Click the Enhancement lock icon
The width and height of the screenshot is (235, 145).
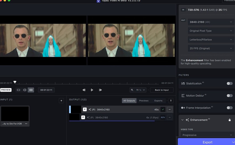(x=229, y=120)
